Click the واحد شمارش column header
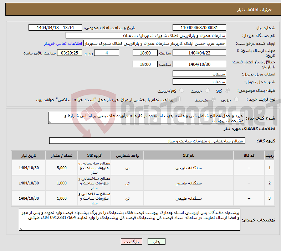 tap(127, 156)
